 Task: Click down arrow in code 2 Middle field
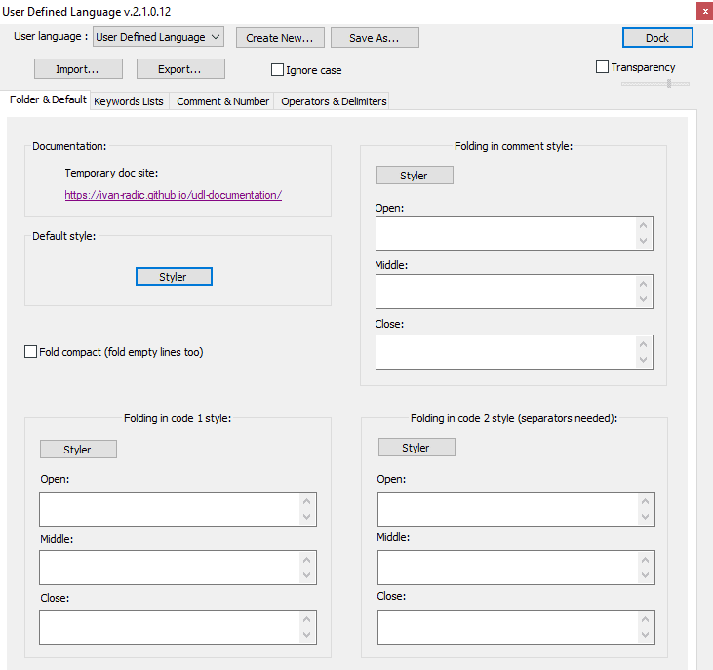[645, 575]
